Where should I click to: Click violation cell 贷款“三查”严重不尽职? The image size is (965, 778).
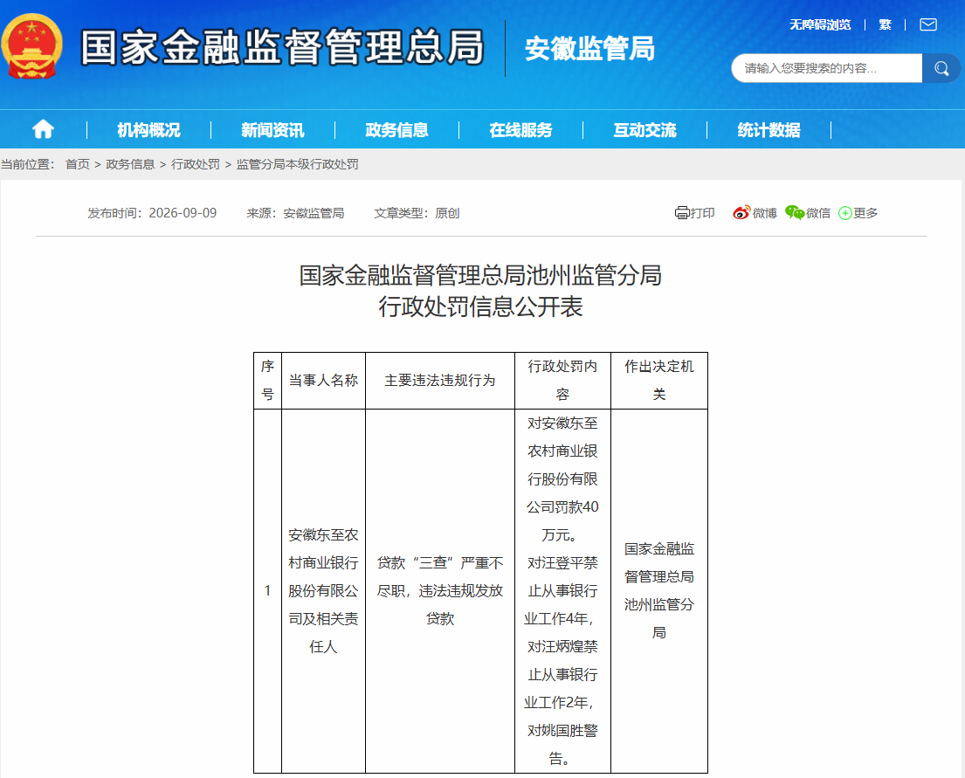tap(440, 591)
